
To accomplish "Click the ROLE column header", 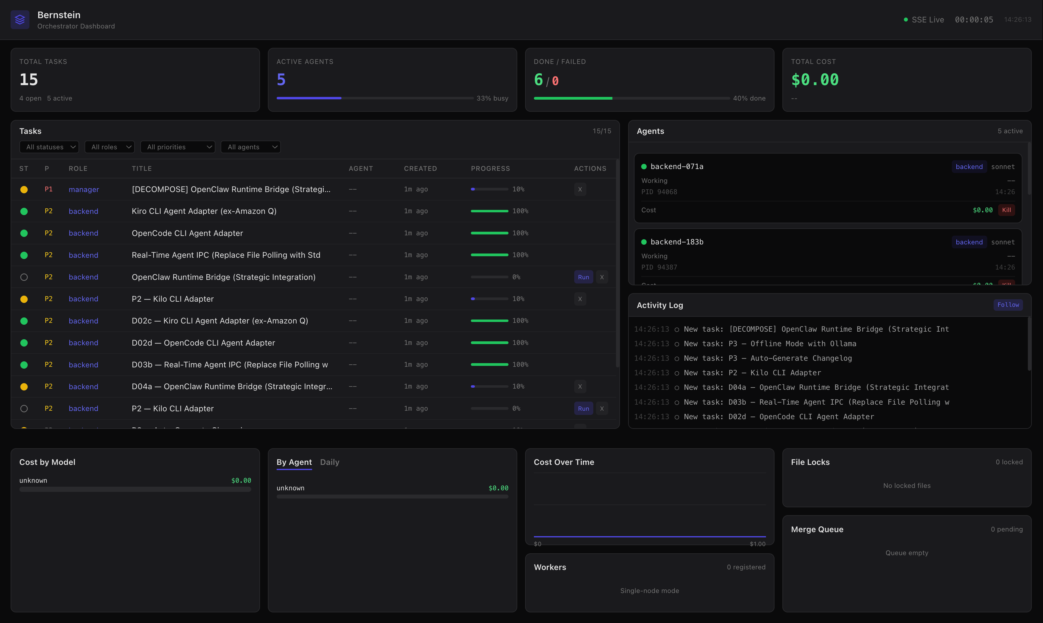I will click(x=78, y=168).
